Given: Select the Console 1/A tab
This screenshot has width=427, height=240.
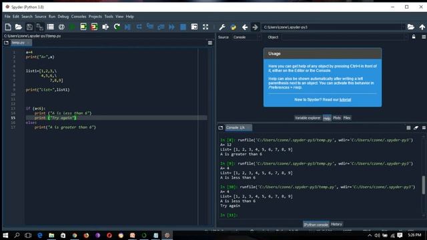Looking at the screenshot, I should (239, 127).
